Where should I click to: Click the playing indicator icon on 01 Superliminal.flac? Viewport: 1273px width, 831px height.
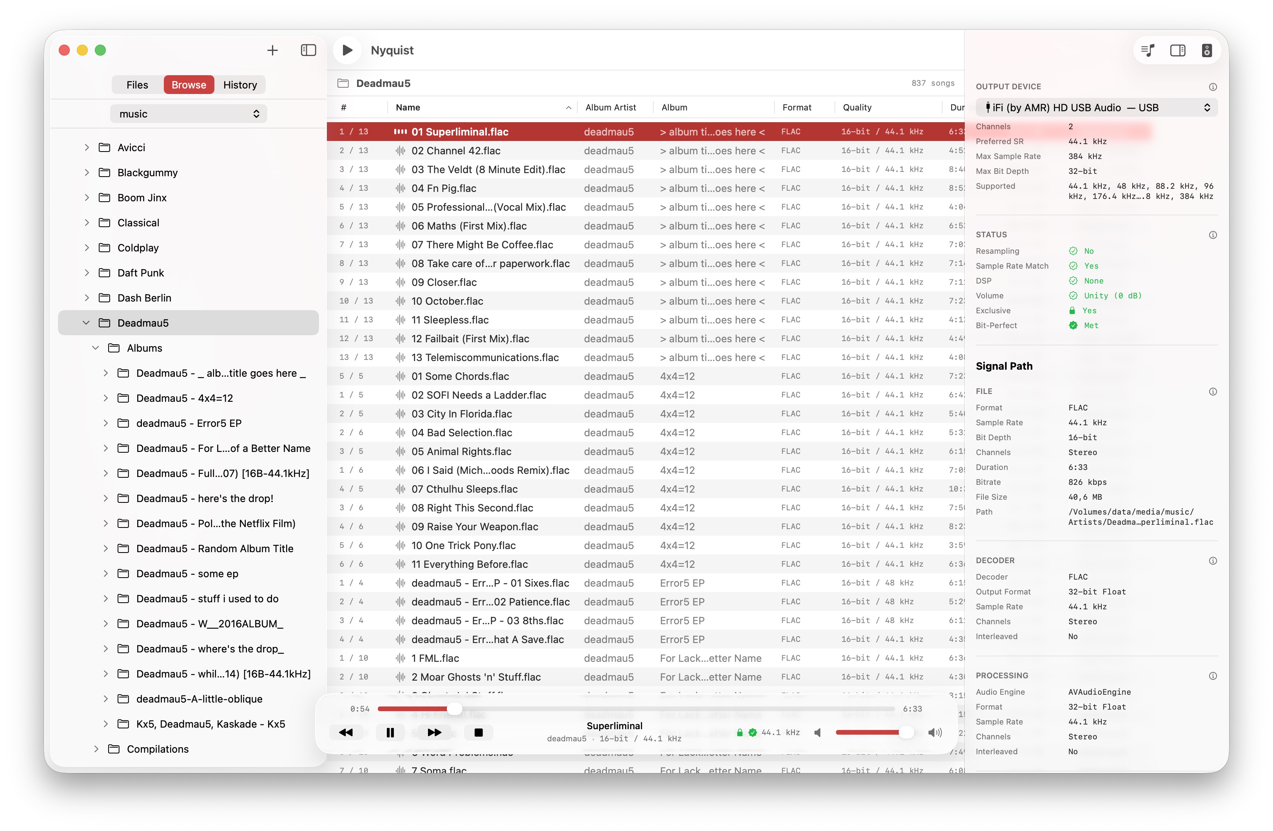[x=400, y=132]
